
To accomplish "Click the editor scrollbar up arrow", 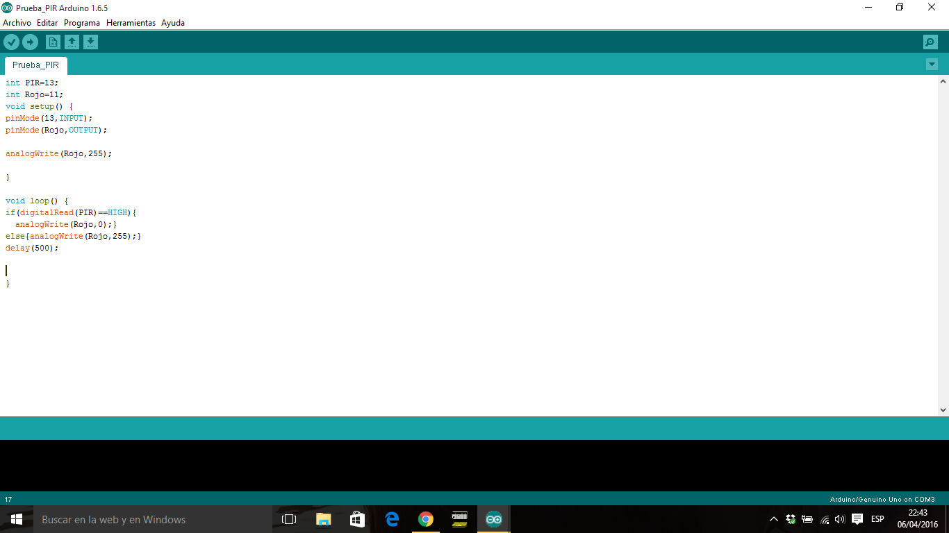I will (x=943, y=81).
